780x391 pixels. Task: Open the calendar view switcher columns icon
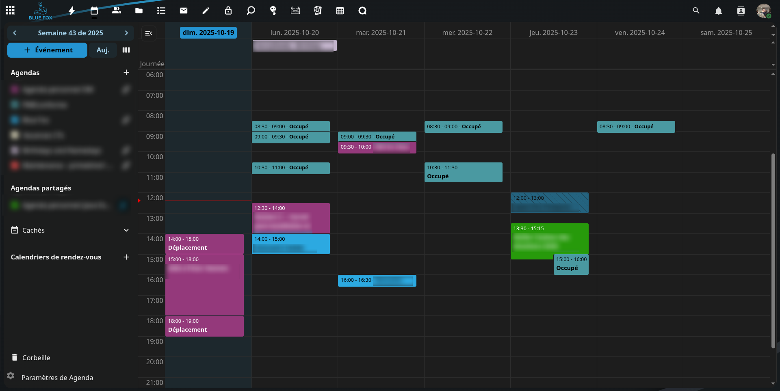126,50
